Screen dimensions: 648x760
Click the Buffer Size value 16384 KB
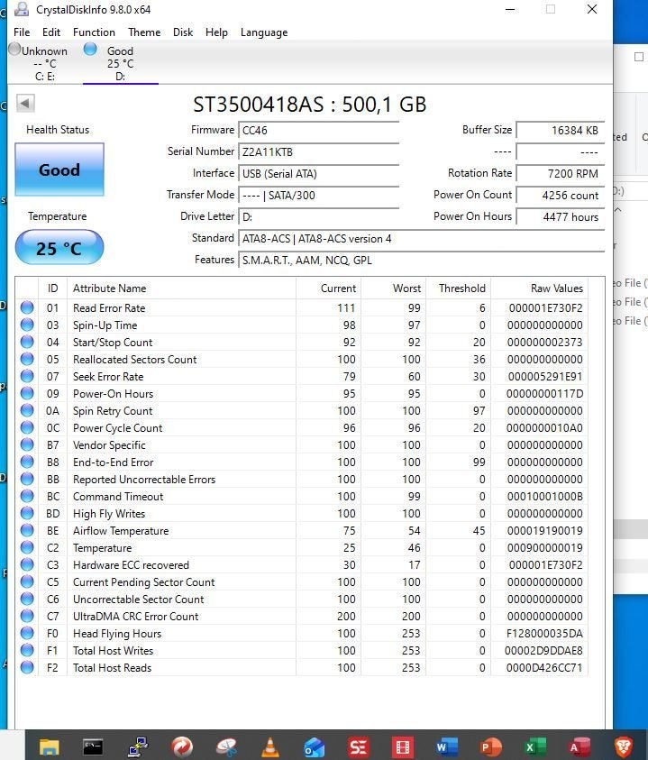[561, 131]
